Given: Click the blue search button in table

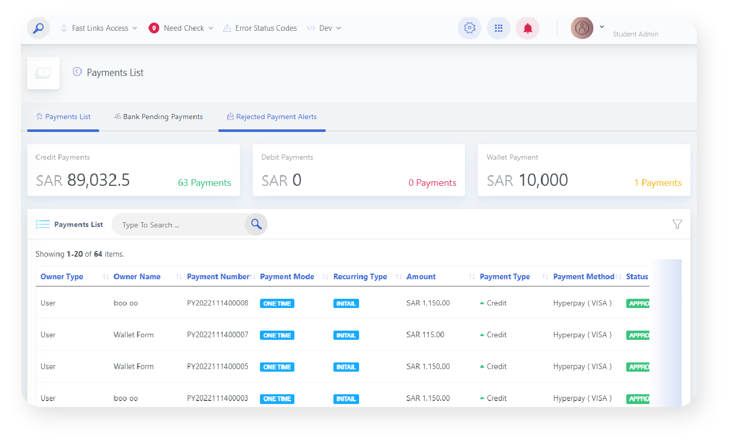Looking at the screenshot, I should [x=256, y=224].
